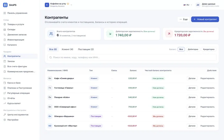Open Панель управления icon in sidebar
224x140 pixels.
tap(5, 13)
